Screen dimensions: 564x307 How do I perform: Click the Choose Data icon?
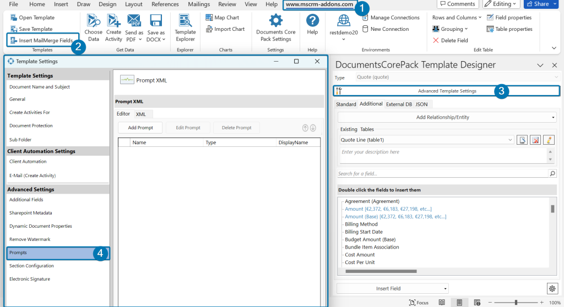click(x=93, y=20)
